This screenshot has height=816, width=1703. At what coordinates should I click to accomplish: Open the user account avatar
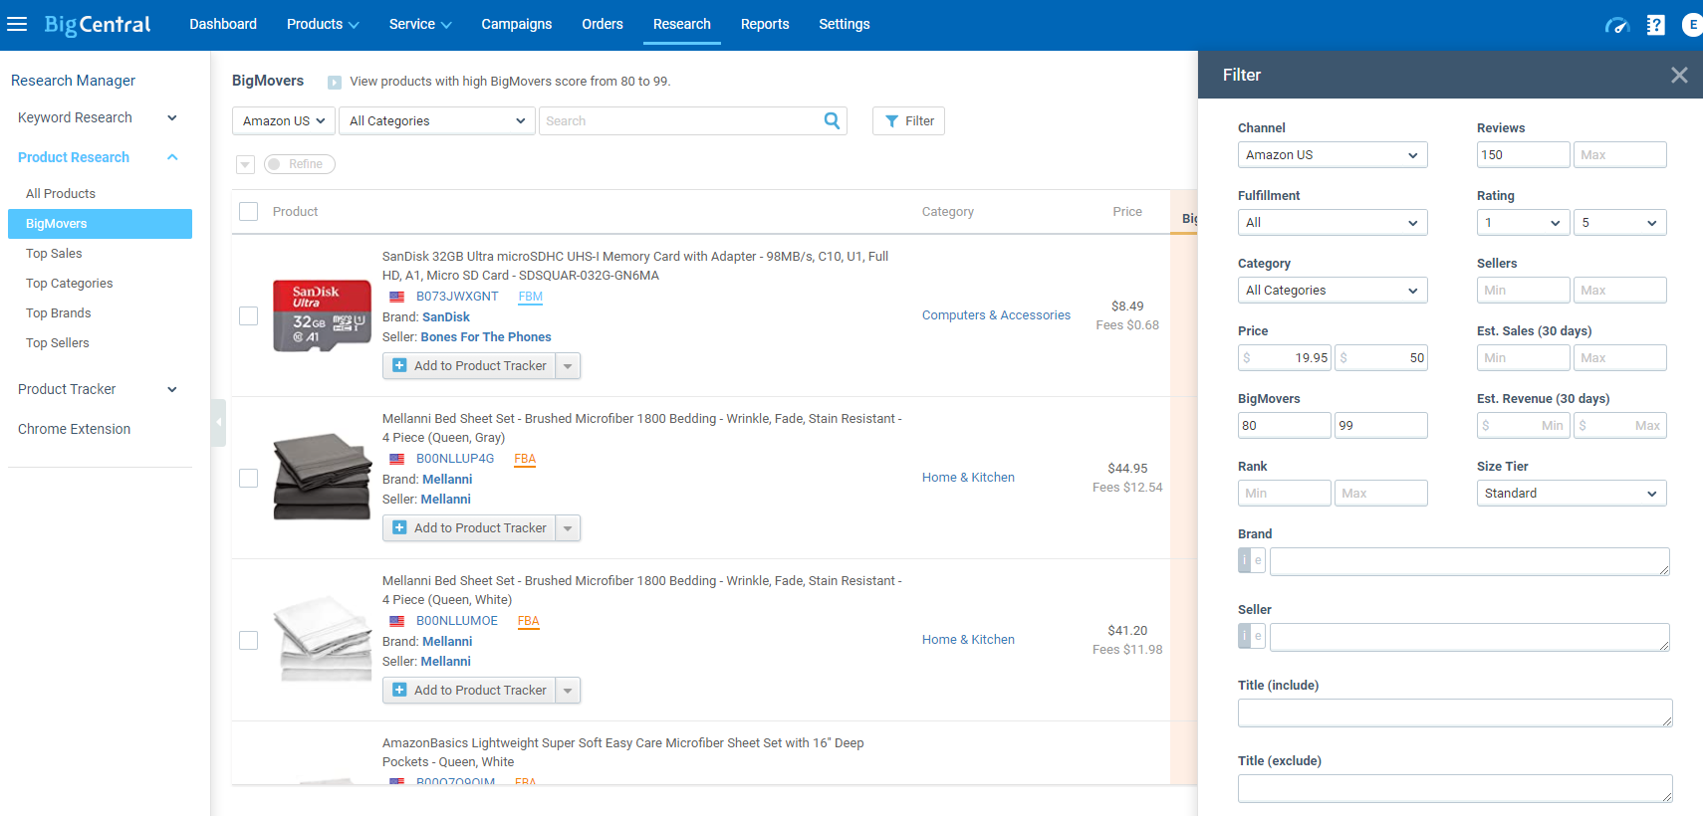(1692, 25)
